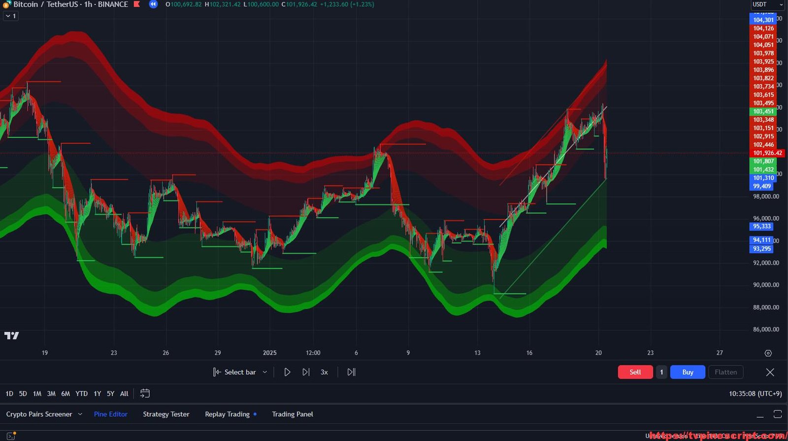The image size is (788, 441).
Task: Click the blue Buy button
Action: pyautogui.click(x=688, y=372)
